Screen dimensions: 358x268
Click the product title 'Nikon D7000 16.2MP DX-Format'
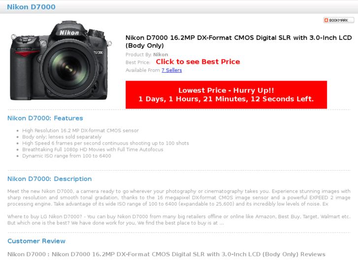(239, 41)
